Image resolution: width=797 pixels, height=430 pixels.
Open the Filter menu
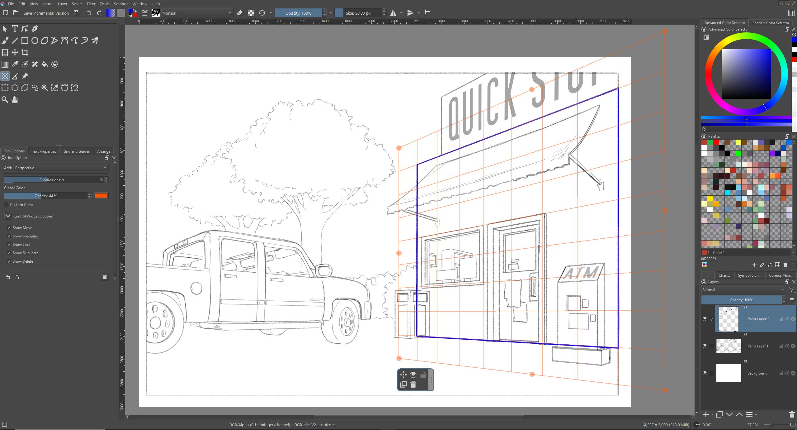click(91, 4)
